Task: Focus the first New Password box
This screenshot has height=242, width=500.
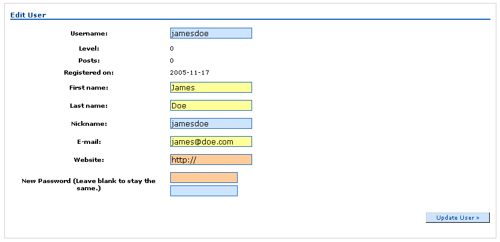Action: [204, 178]
